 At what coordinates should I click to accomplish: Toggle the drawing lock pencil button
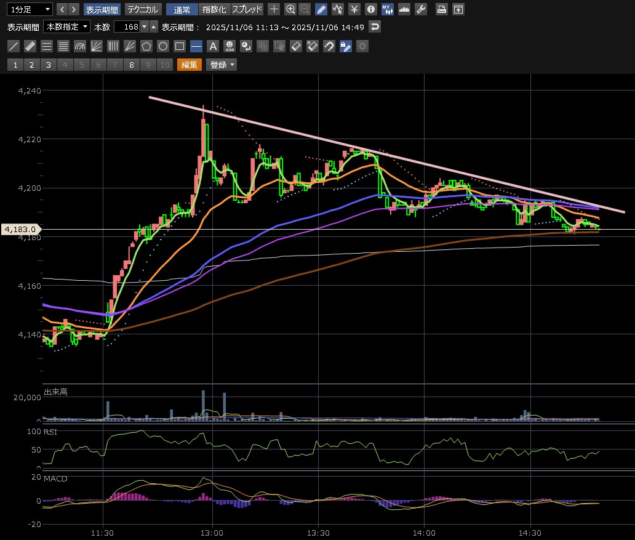[x=346, y=46]
